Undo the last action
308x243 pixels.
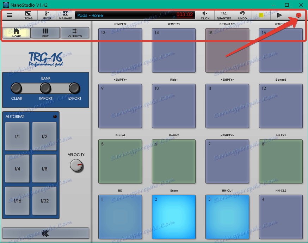(x=242, y=15)
